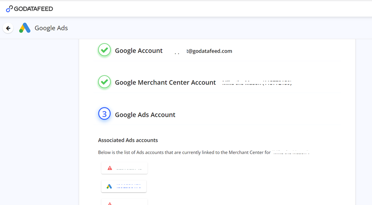Image resolution: width=372 pixels, height=205 pixels.
Task: Click the step 3 circle icon
Action: [104, 114]
